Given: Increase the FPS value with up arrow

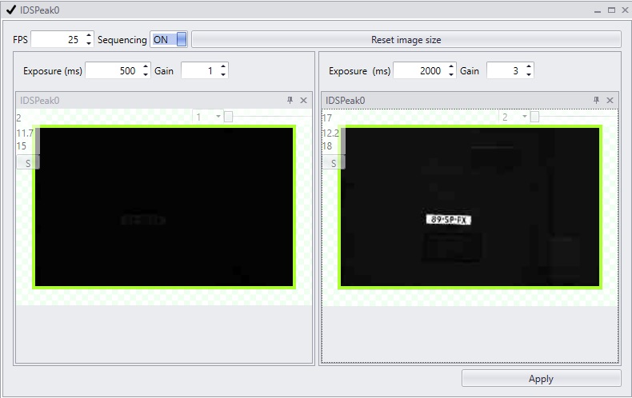Looking at the screenshot, I should click(89, 35).
